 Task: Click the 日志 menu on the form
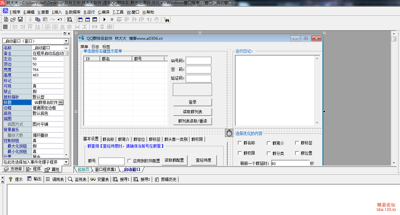95,47
